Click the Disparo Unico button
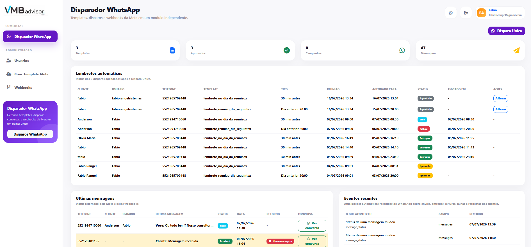Viewport: 531px width, 247px height. [x=507, y=31]
